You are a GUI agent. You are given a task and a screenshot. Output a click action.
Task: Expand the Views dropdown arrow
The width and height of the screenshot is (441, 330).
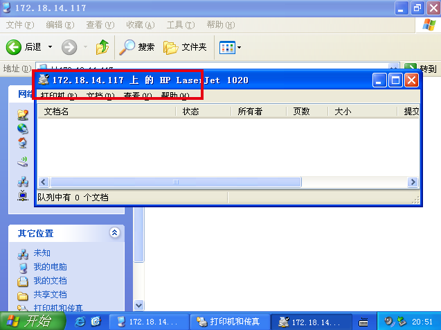pyautogui.click(x=239, y=47)
